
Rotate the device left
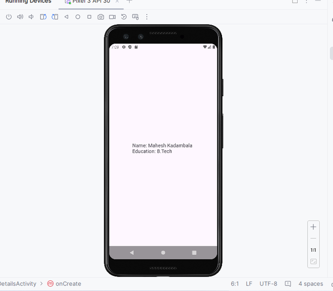point(43,17)
